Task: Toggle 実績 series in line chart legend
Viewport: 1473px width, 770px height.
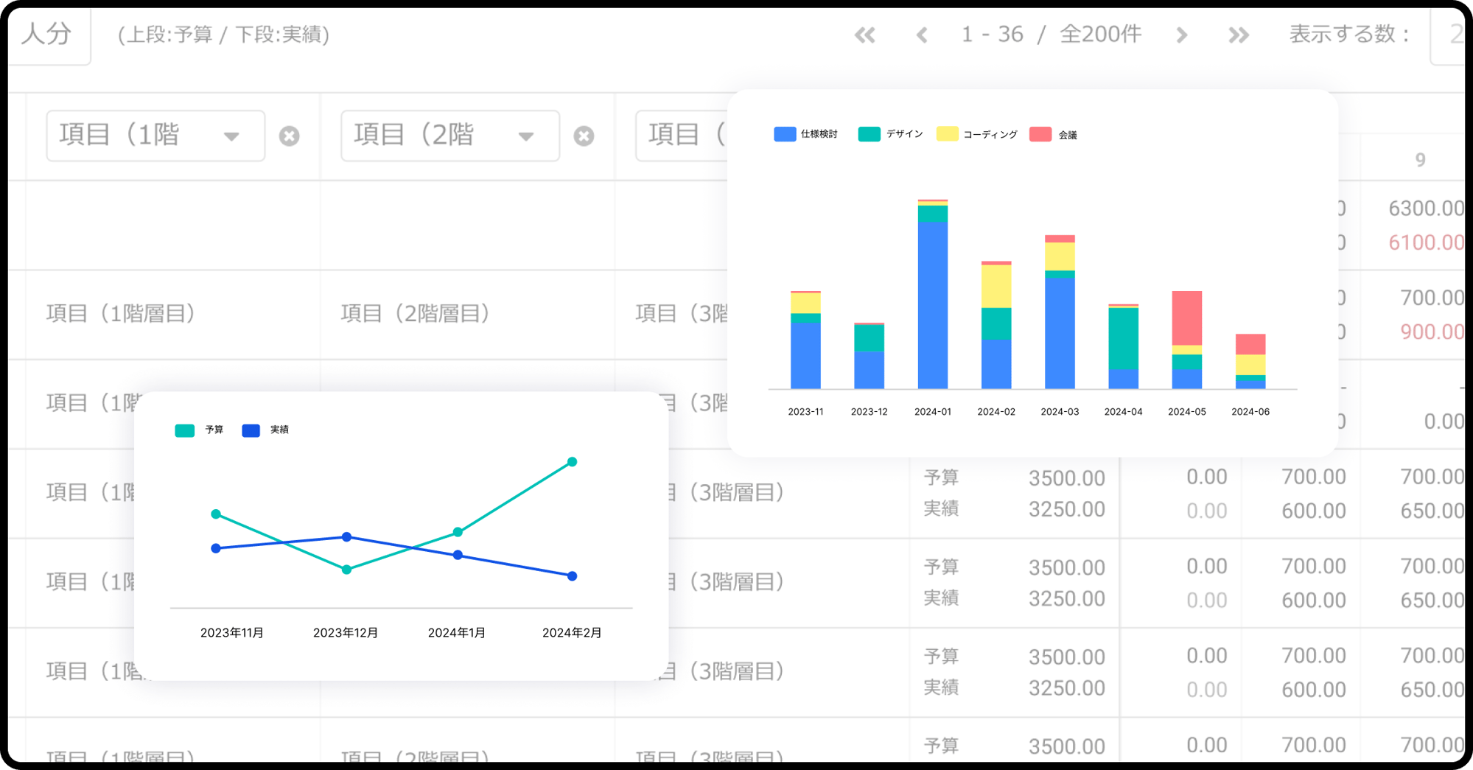Action: tap(265, 430)
